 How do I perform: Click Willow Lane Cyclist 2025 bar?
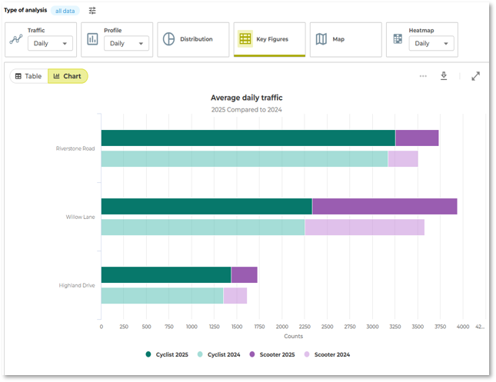pos(206,206)
